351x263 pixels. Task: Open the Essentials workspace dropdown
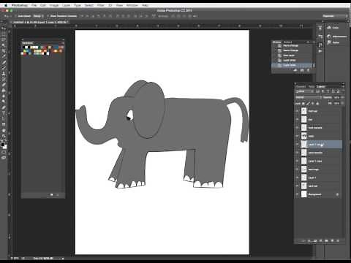tap(335, 16)
